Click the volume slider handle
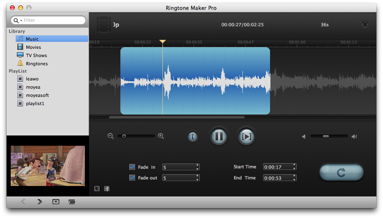The width and height of the screenshot is (383, 218). pyautogui.click(x=326, y=136)
